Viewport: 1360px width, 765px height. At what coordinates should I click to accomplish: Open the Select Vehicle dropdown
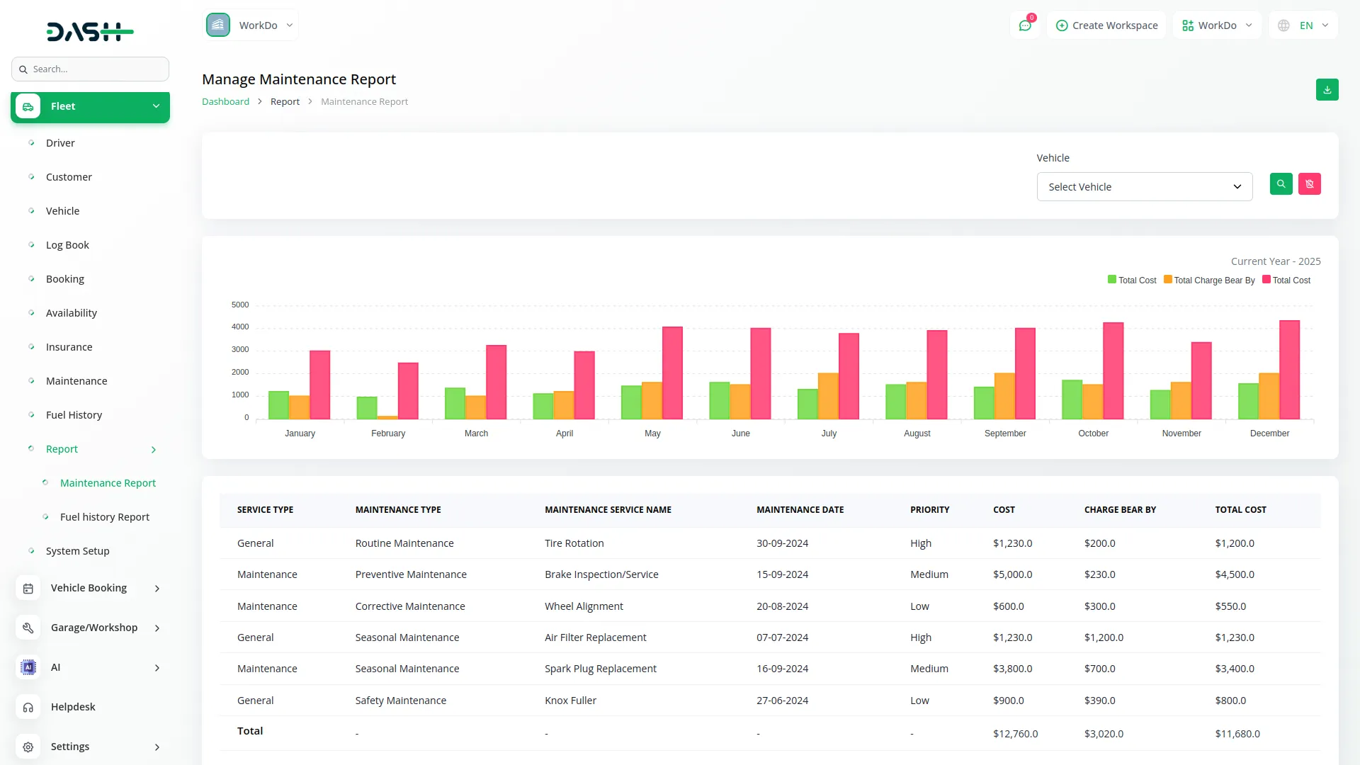click(x=1144, y=187)
